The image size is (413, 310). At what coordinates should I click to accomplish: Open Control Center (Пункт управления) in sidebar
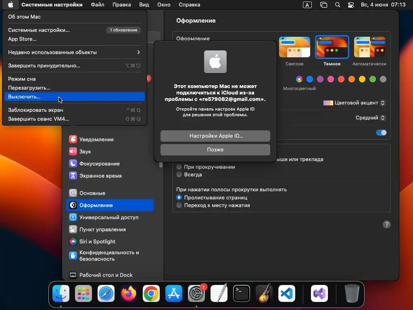point(110,230)
